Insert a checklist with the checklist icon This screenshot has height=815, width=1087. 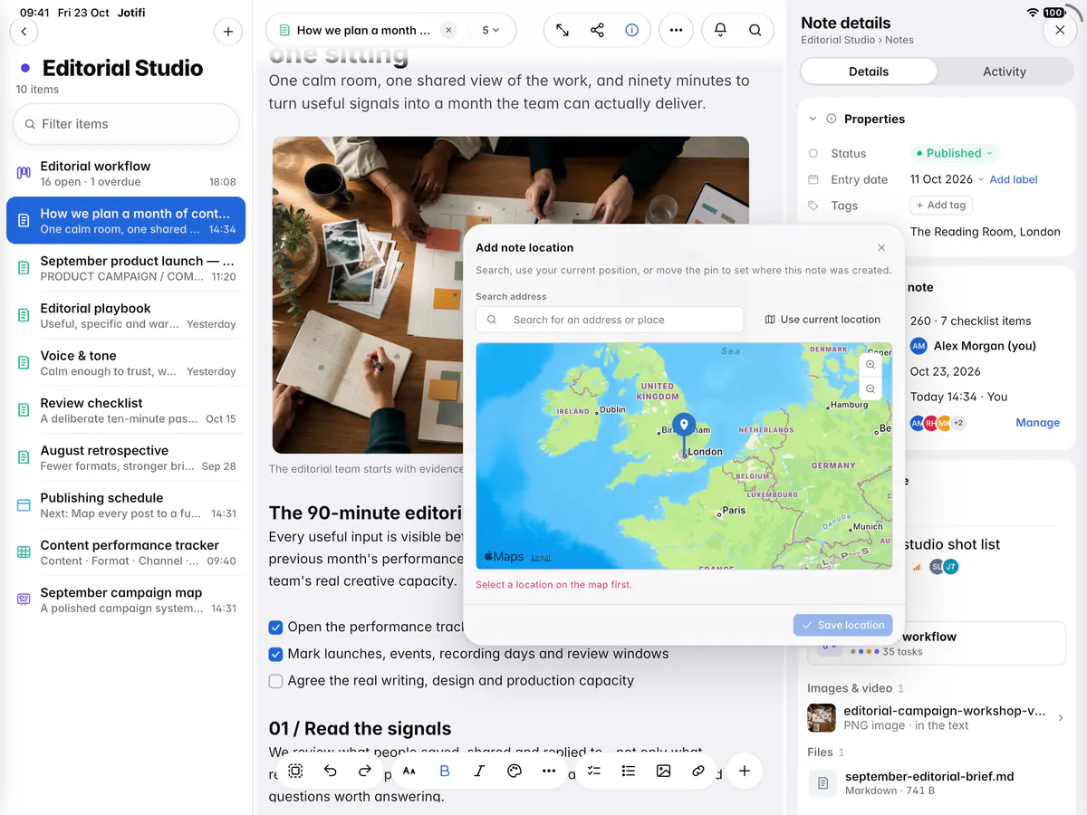pyautogui.click(x=594, y=771)
